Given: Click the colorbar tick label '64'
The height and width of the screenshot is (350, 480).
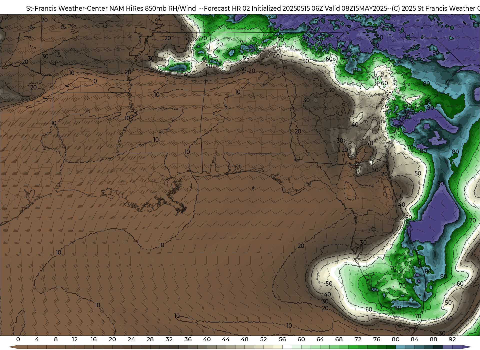Looking at the screenshot, I should coord(320,339).
